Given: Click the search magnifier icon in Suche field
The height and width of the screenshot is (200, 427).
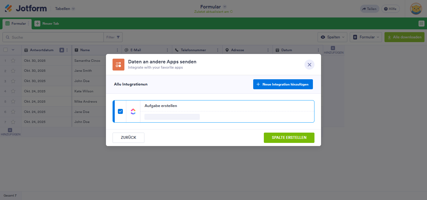Looking at the screenshot, I should [8, 37].
